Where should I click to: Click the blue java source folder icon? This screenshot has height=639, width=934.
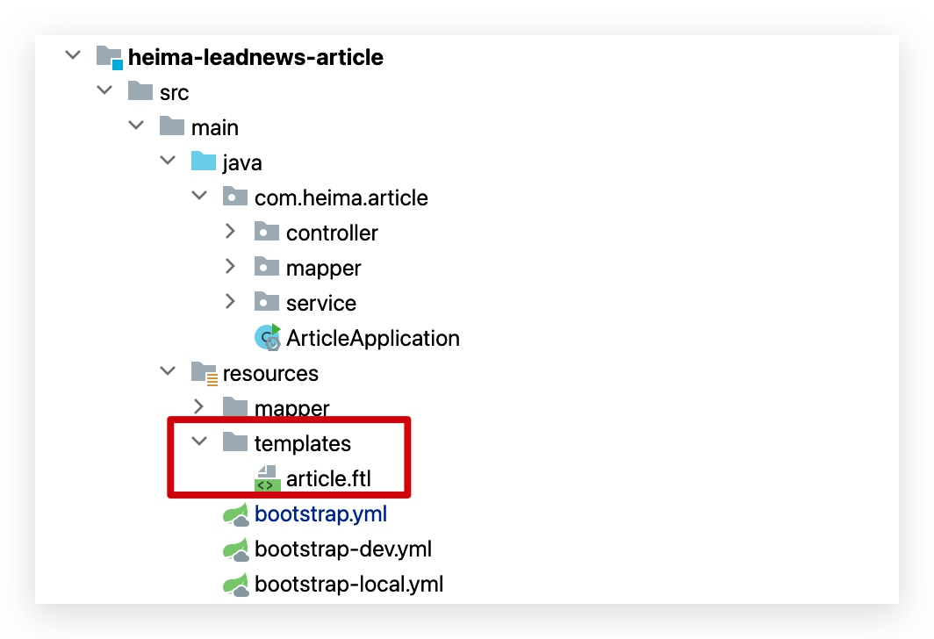point(204,162)
